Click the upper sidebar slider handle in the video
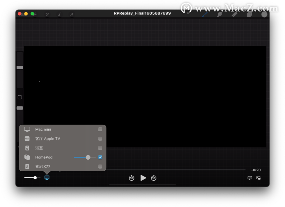The width and height of the screenshot is (285, 207). coord(20,67)
